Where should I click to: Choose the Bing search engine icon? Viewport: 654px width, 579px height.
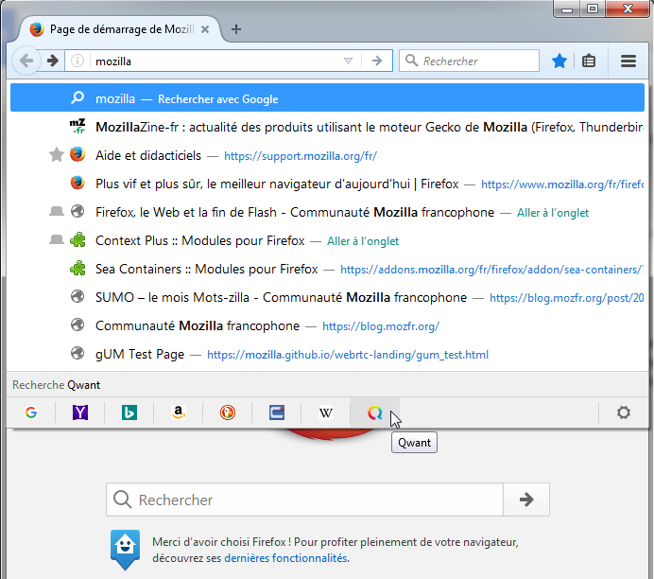pos(129,412)
